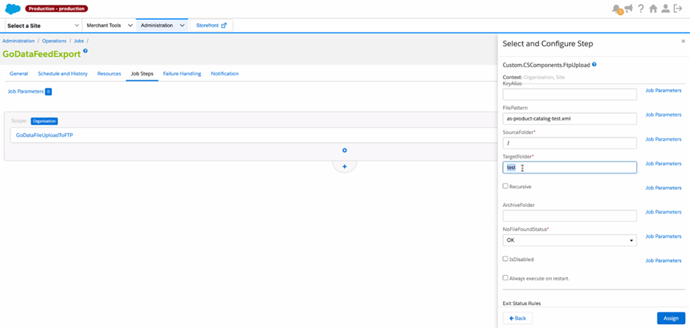This screenshot has height=328, width=690.
Task: Open the notifications bell icon
Action: 617,9
